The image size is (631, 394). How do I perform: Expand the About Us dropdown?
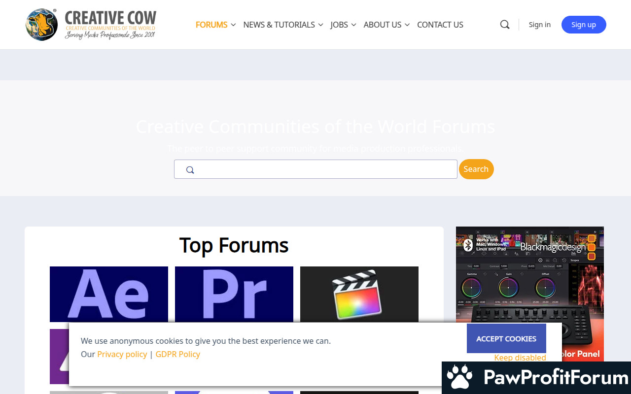pyautogui.click(x=386, y=25)
